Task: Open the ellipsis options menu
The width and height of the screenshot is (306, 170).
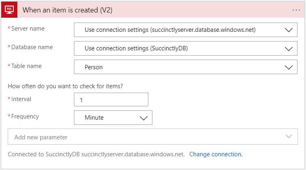Action: click(x=296, y=10)
